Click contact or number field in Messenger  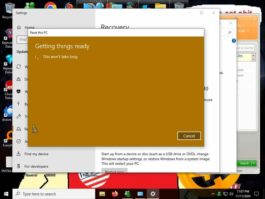pyautogui.click(x=245, y=48)
